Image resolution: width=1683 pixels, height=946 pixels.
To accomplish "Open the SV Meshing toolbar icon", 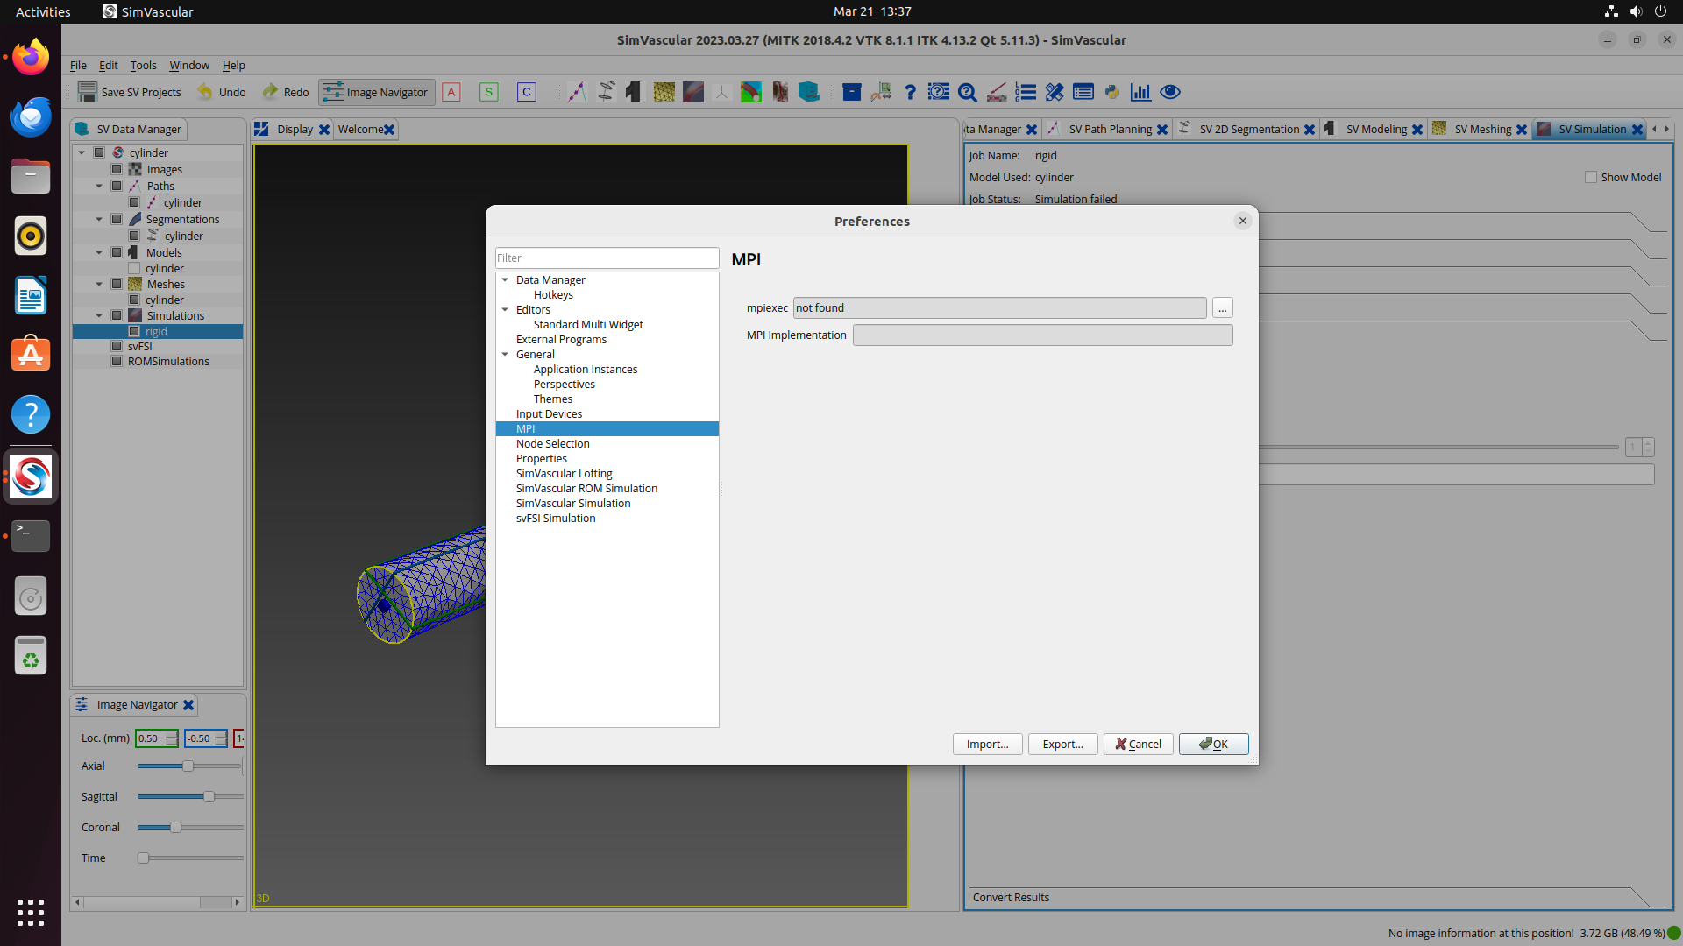I will pos(664,92).
